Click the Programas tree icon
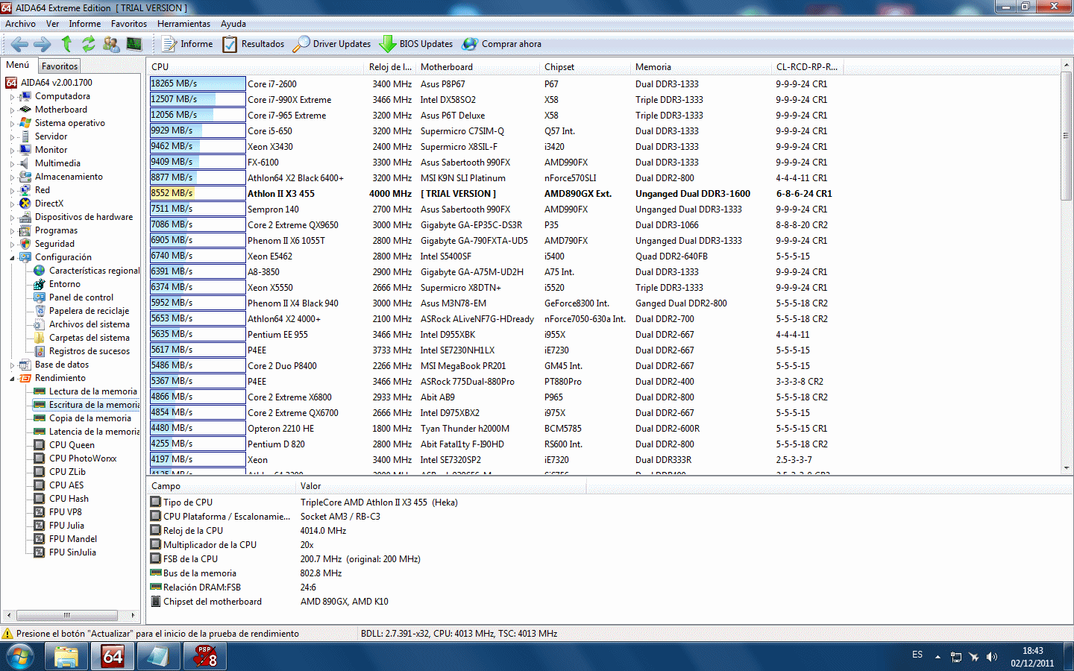 (x=25, y=230)
